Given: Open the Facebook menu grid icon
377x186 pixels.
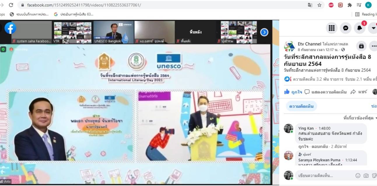Looking at the screenshot, I should coord(332,28).
